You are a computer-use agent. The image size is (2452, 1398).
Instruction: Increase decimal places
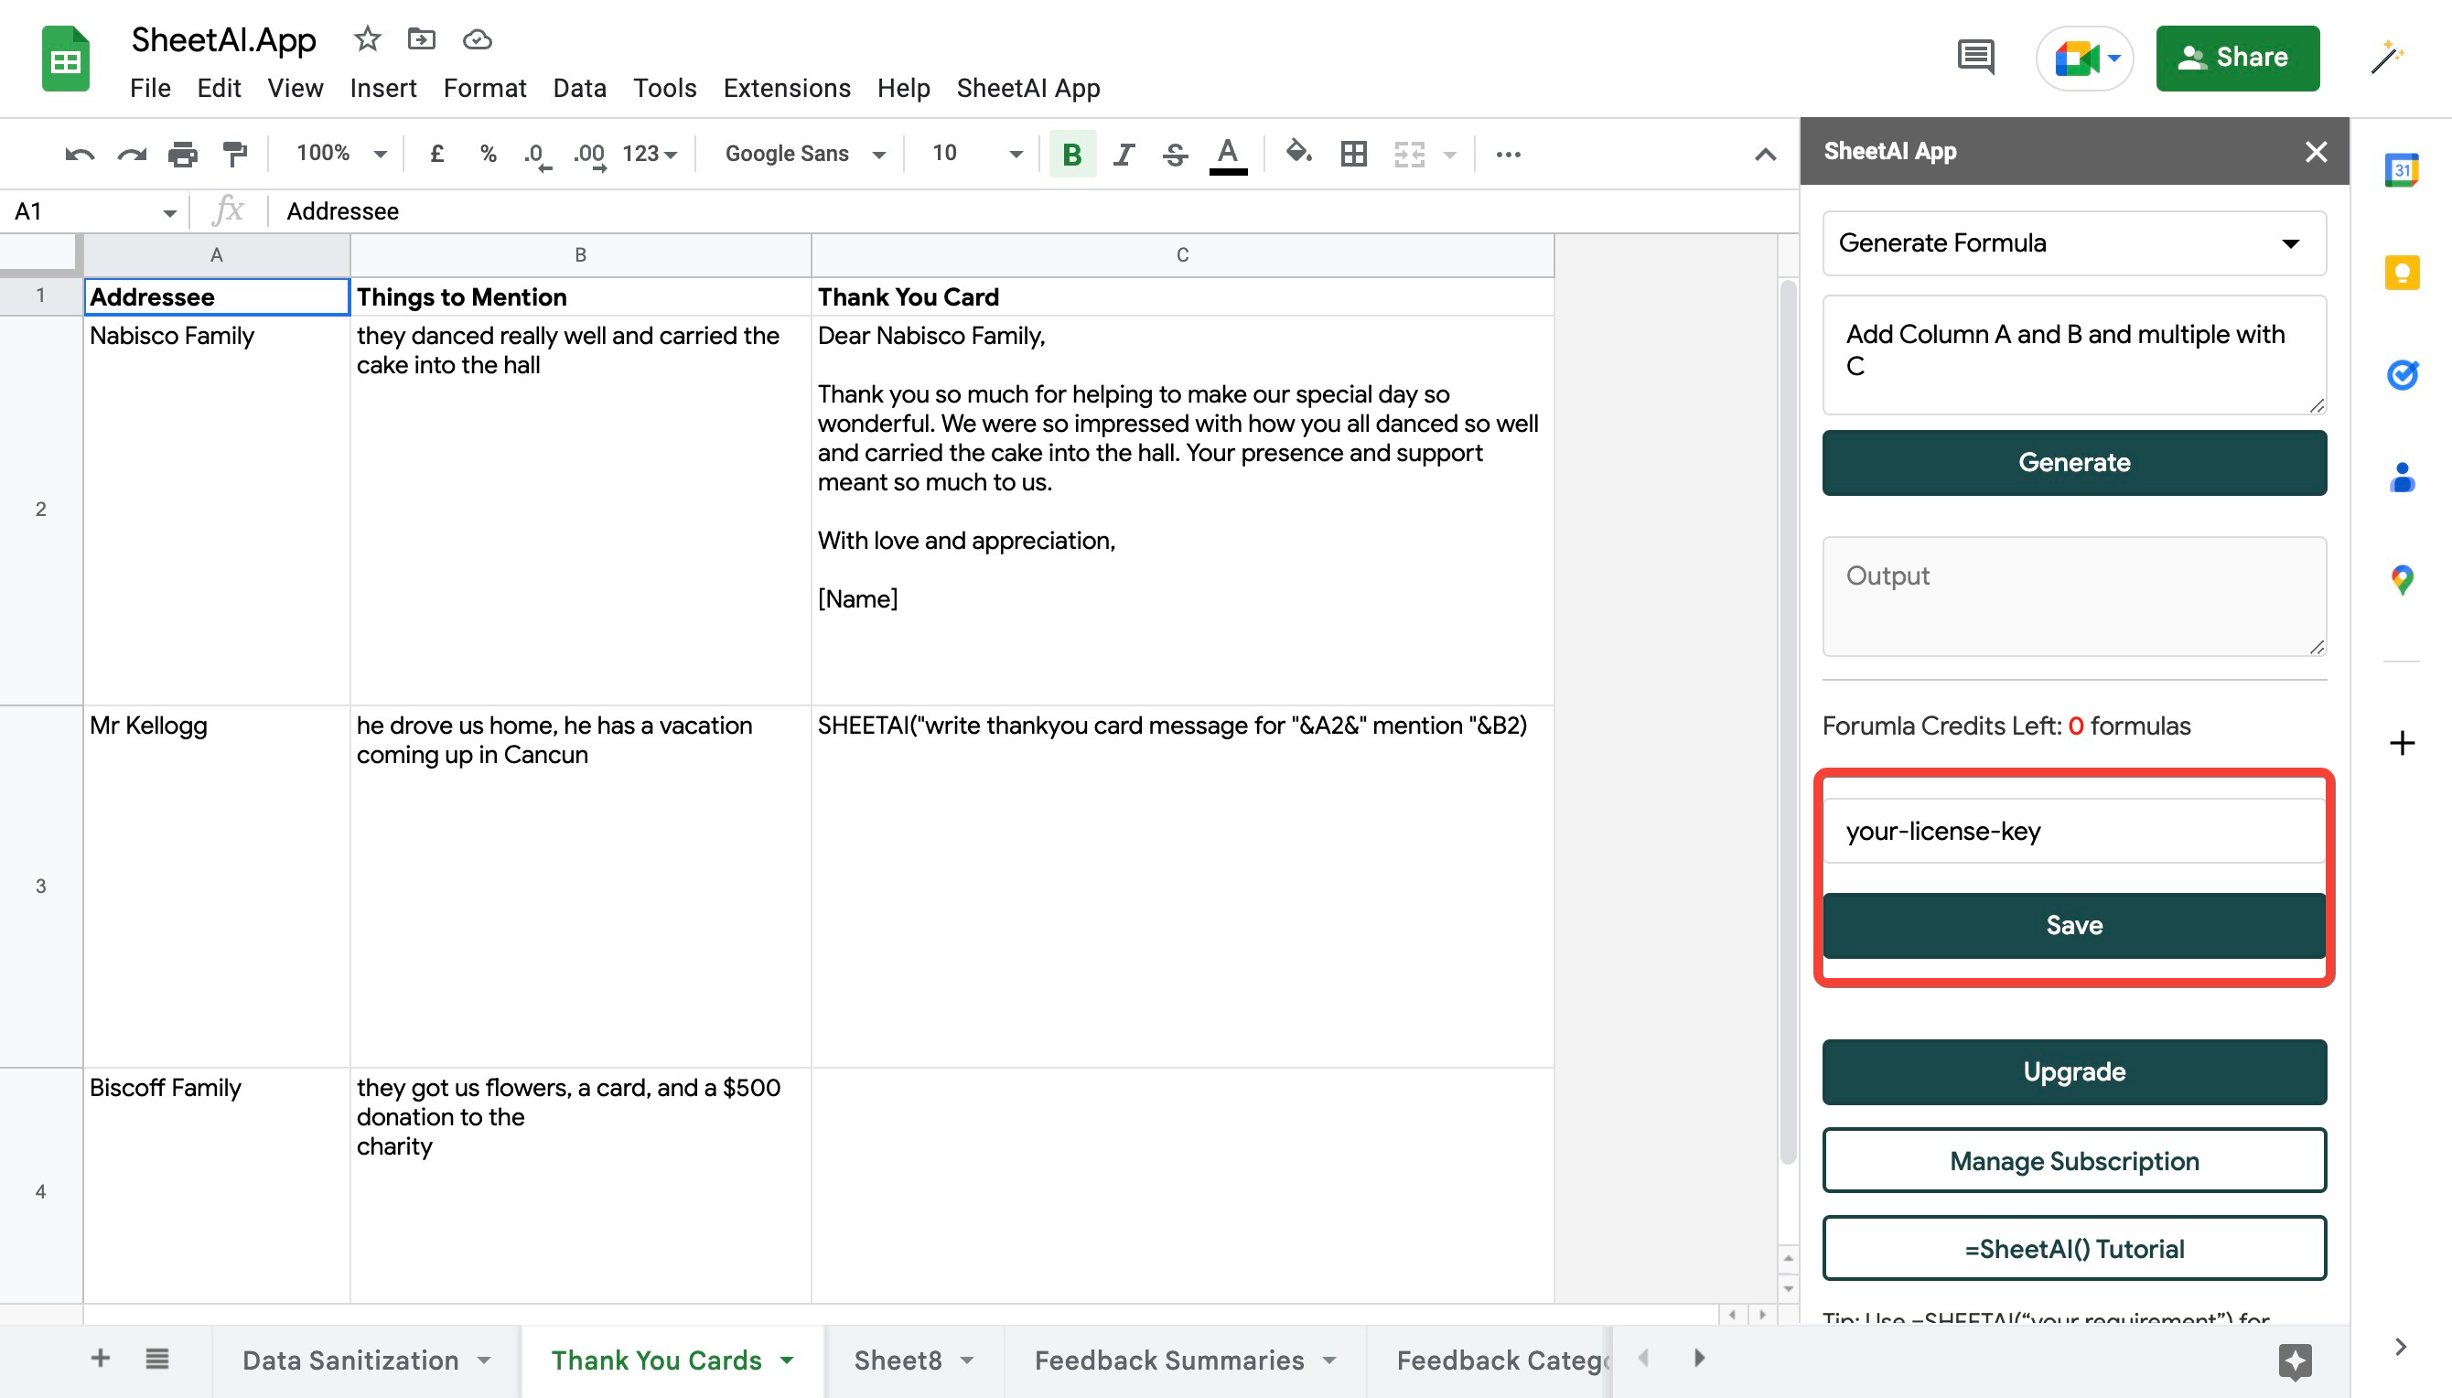[x=589, y=155]
